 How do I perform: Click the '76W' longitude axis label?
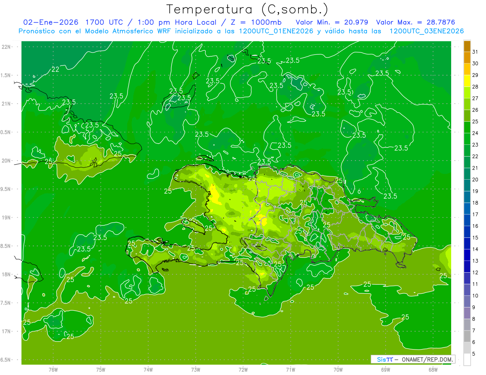click(x=53, y=370)
